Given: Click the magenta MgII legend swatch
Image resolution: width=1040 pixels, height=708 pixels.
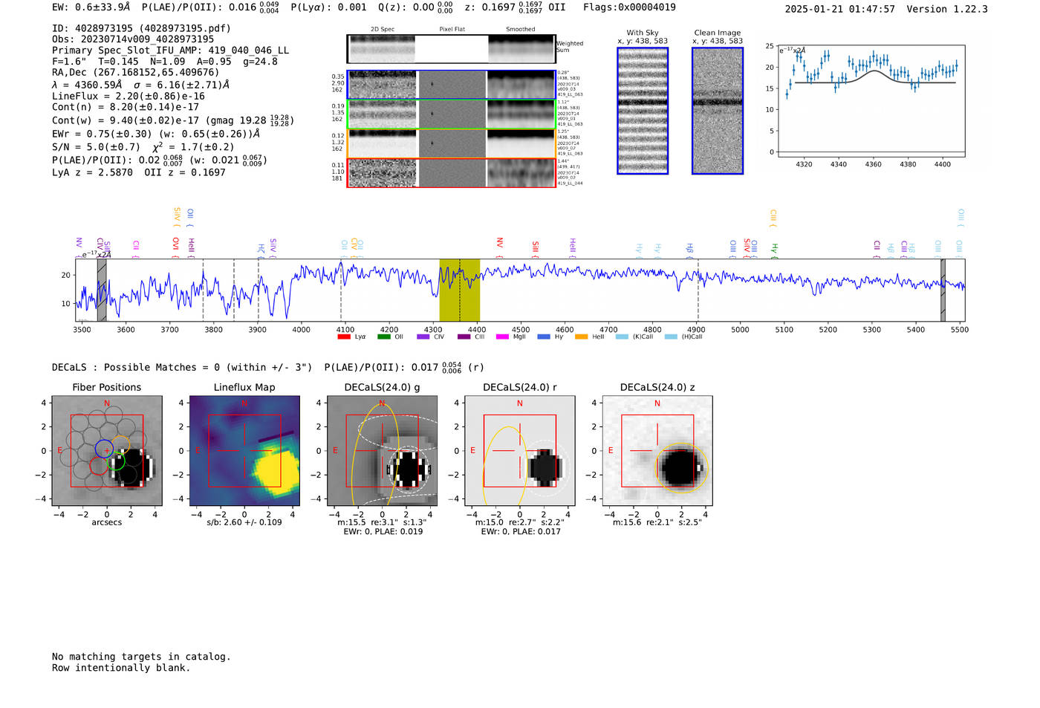Looking at the screenshot, I should [x=502, y=337].
